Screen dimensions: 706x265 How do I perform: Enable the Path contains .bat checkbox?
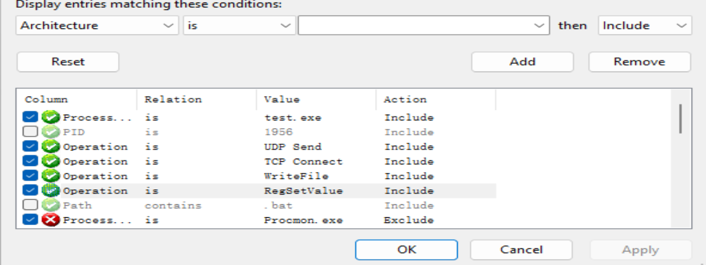click(31, 205)
